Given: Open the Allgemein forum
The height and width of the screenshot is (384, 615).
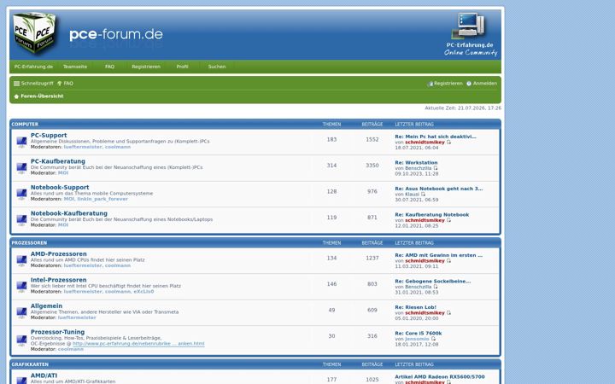Looking at the screenshot, I should [46, 306].
